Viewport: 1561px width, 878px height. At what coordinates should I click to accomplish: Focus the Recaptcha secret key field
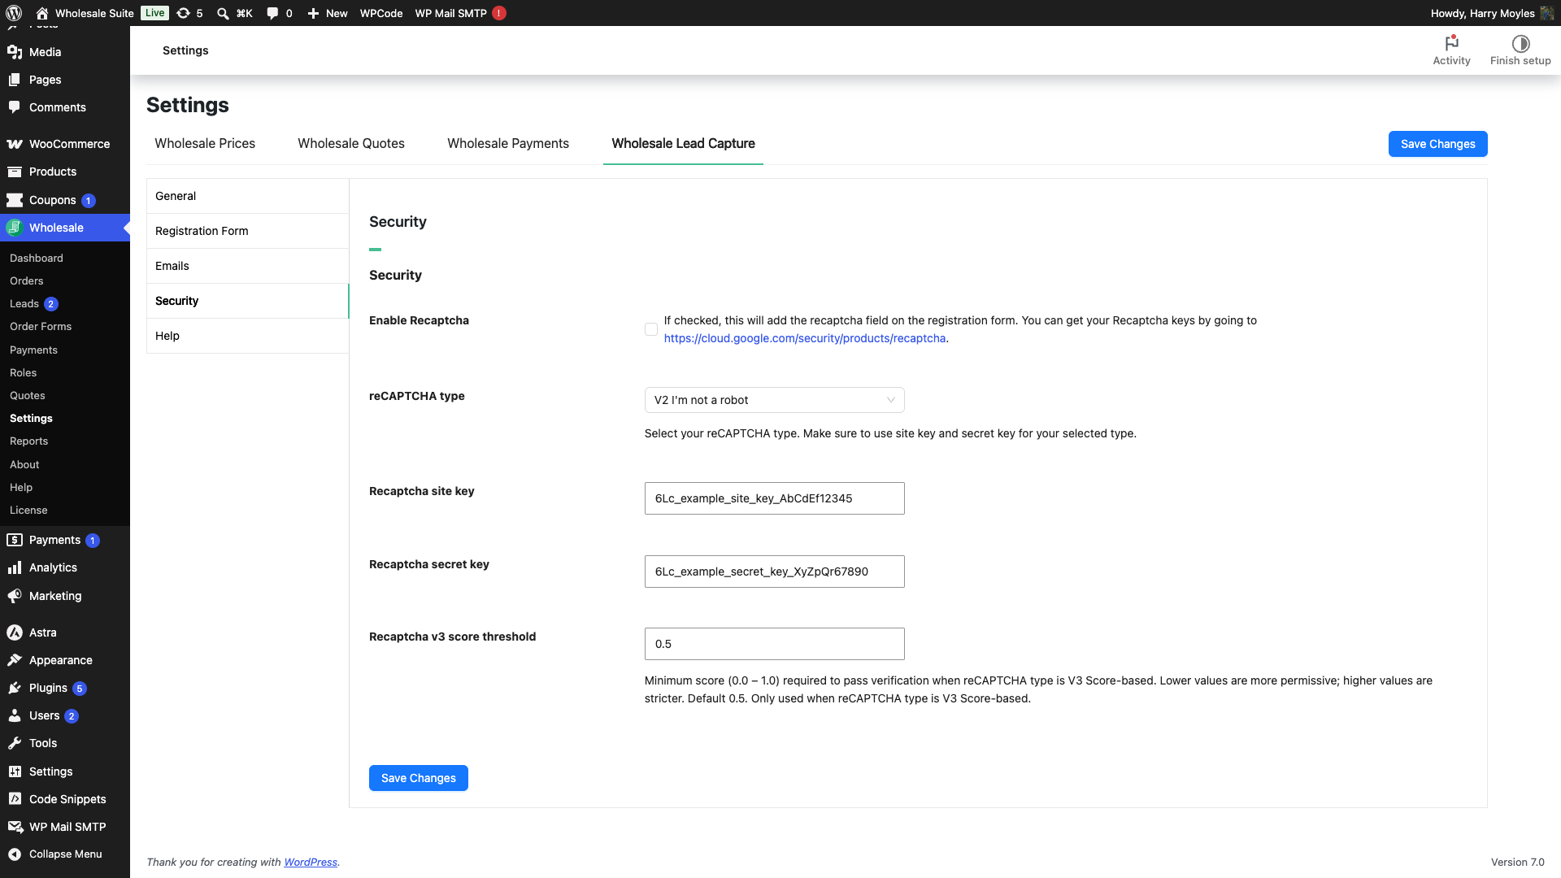(774, 572)
